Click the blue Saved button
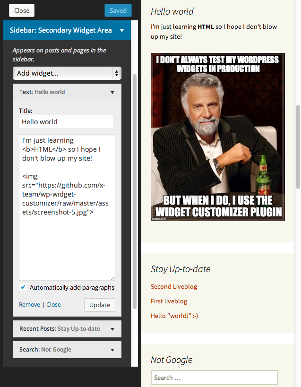This screenshot has width=301, height=387. coord(118,10)
